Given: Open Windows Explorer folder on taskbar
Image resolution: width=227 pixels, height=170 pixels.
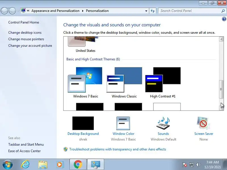Looking at the screenshot, I should [x=43, y=165].
